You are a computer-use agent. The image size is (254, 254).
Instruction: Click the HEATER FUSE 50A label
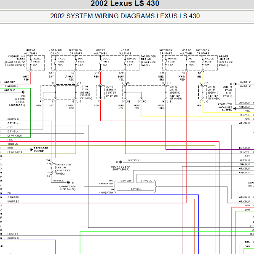[x=37, y=62]
